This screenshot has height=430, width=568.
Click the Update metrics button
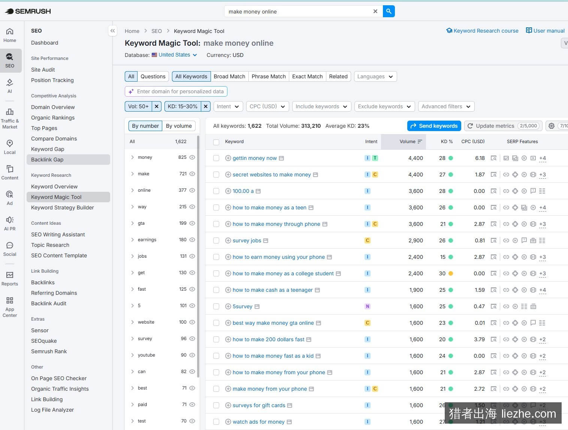pos(503,126)
